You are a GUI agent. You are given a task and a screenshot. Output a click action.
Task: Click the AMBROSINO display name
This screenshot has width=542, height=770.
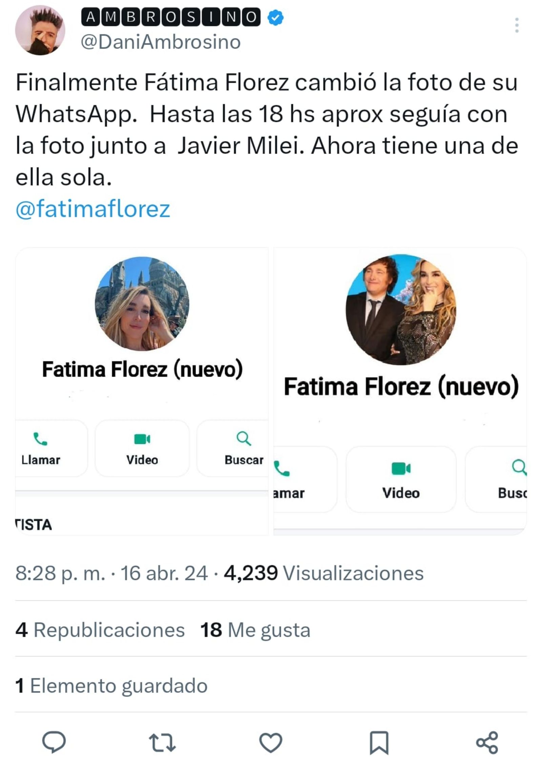point(171,17)
